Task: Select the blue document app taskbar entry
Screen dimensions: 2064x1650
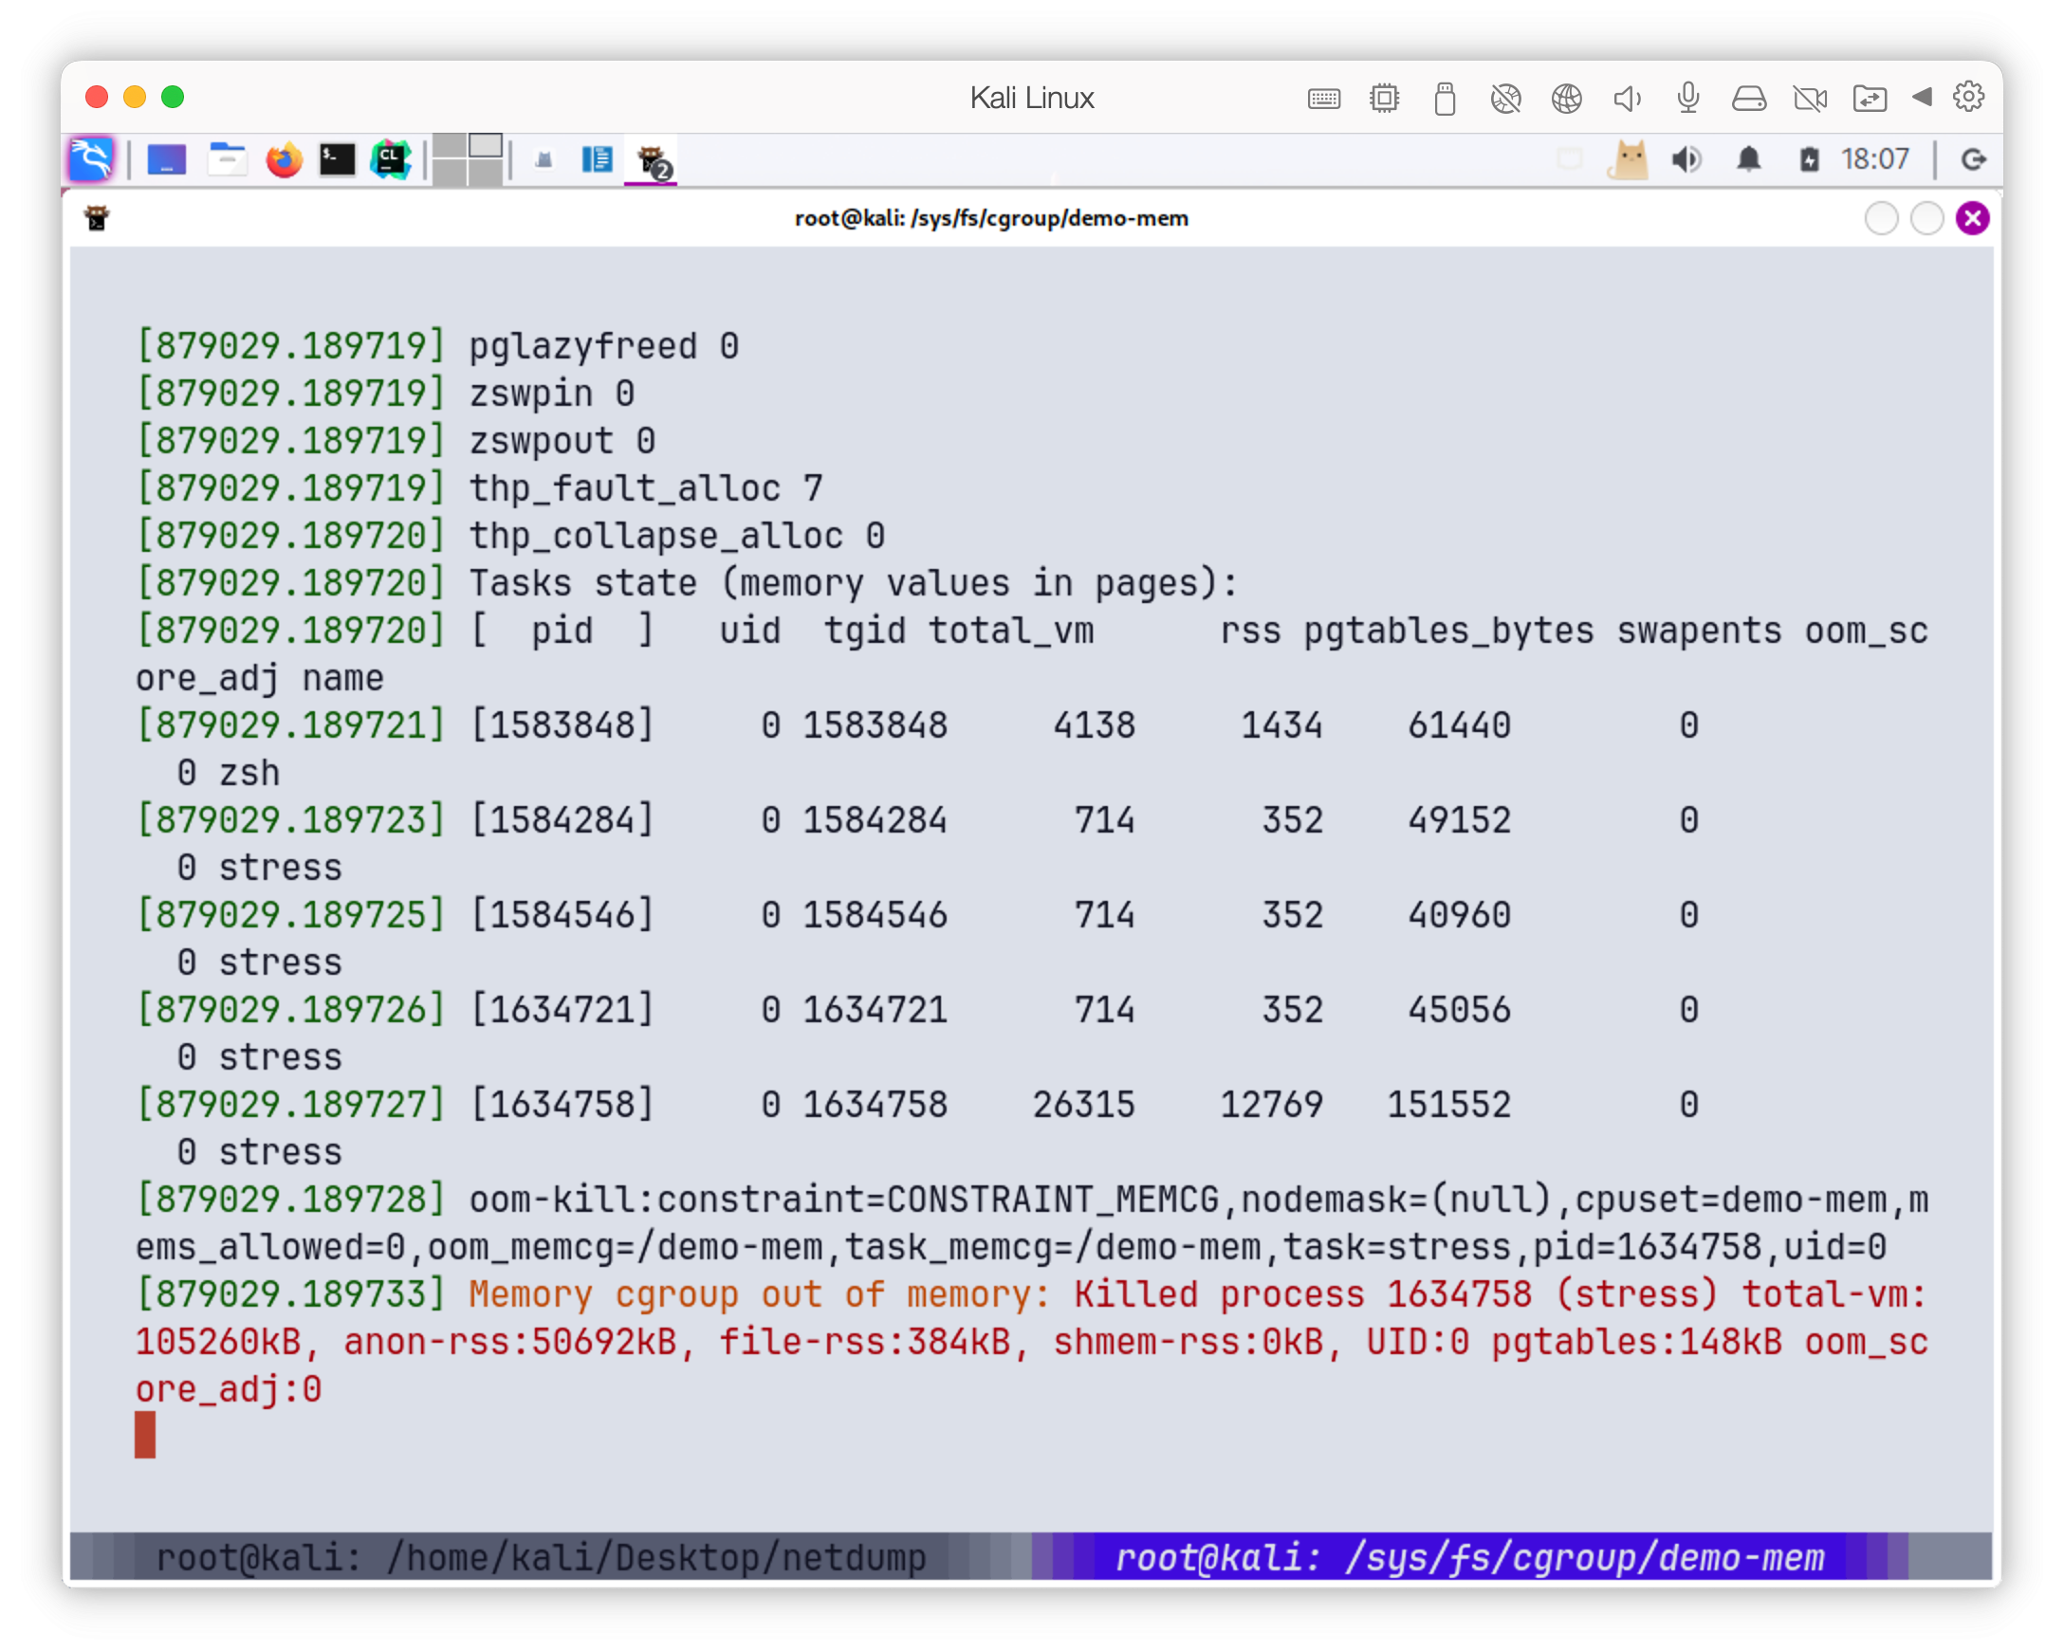Action: pyautogui.click(x=598, y=159)
